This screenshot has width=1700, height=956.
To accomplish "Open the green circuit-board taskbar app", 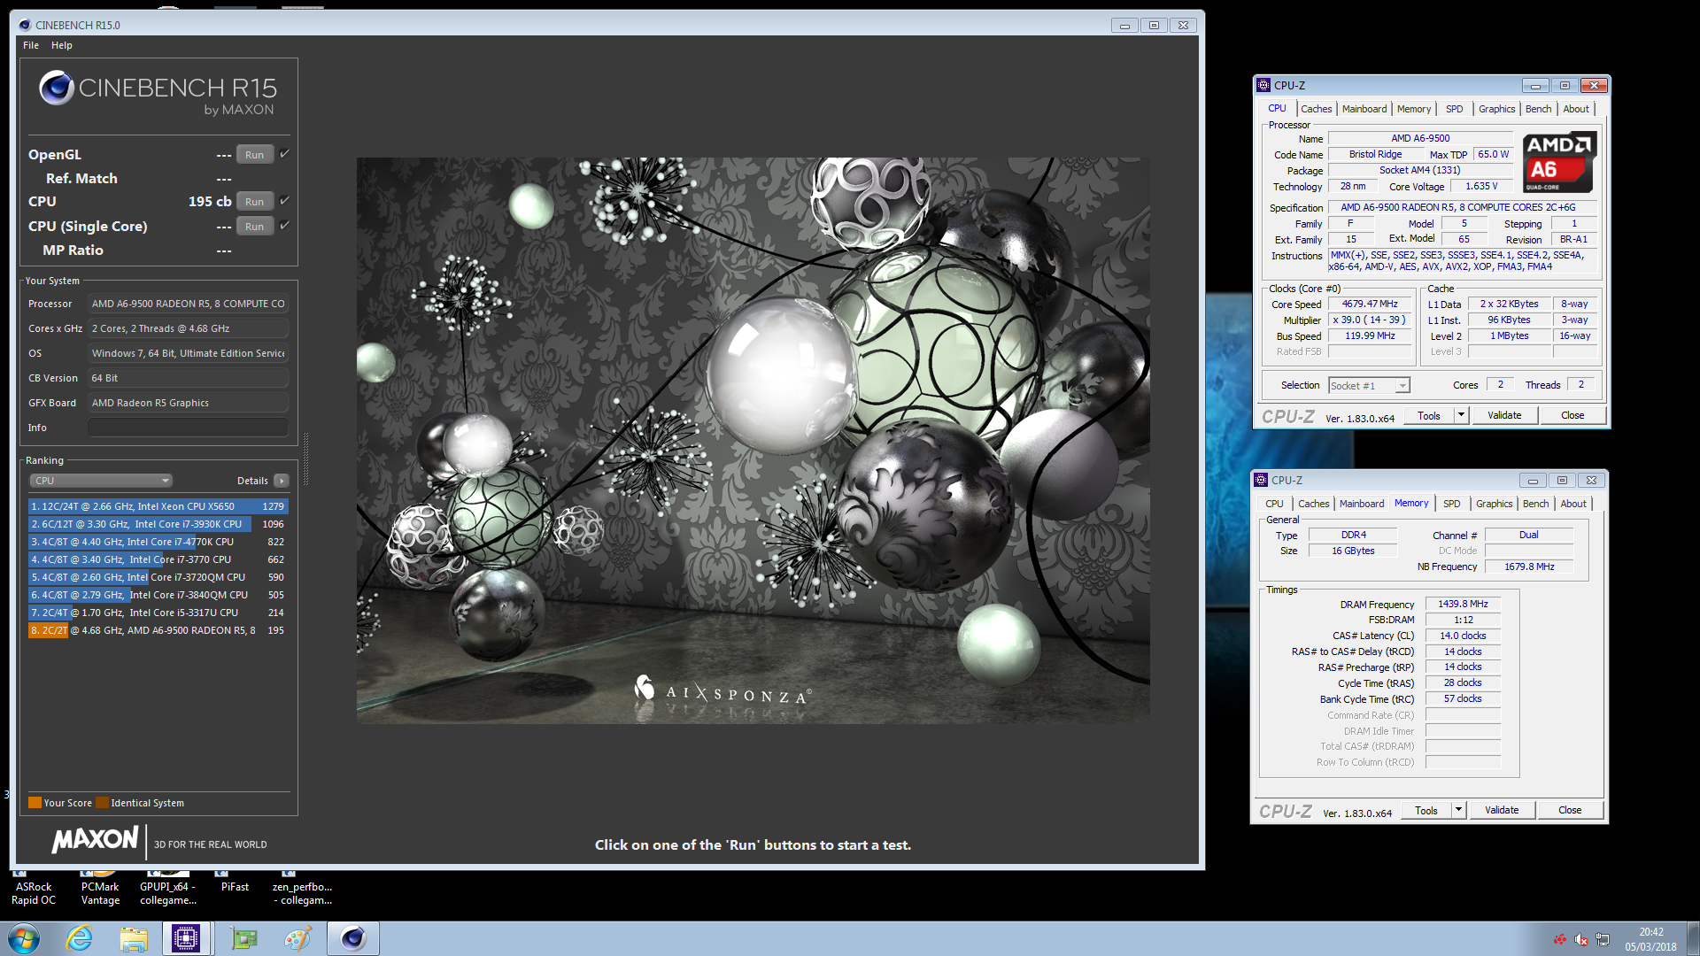I will click(x=243, y=938).
